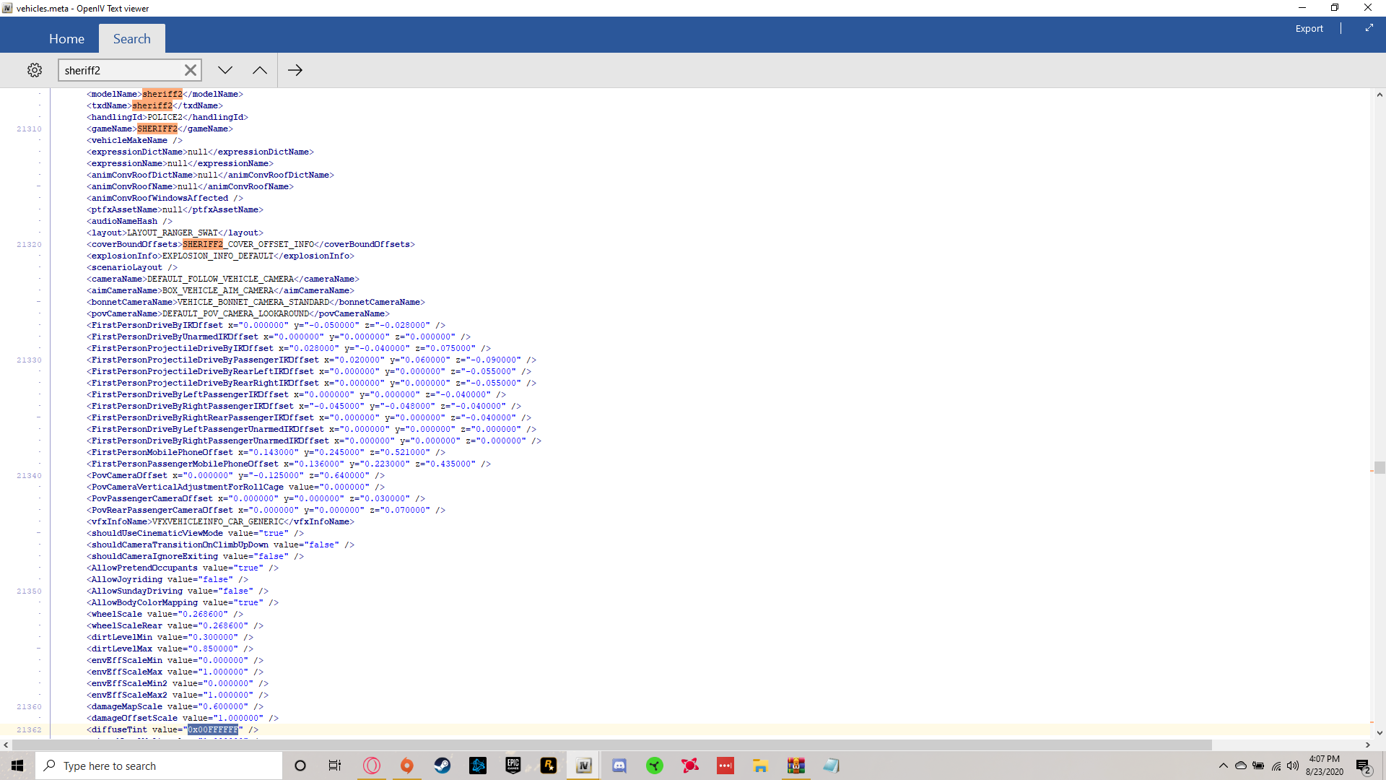Open Discord from the taskbar
Screen dimensions: 1386x780
pos(619,766)
